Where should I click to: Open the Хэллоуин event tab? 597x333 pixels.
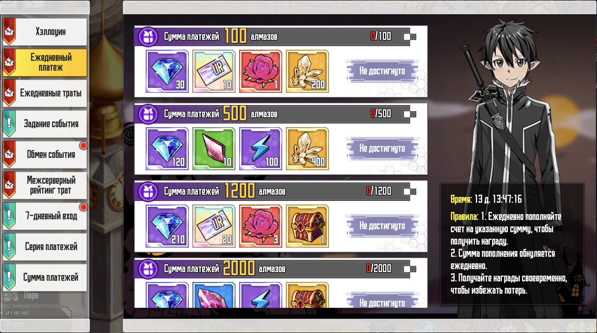45,32
